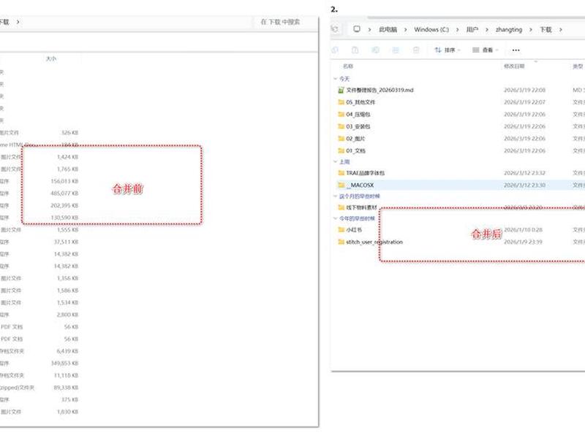The image size is (585, 438).
Task: Expand chevron after 此电脑 in address bar
Action: click(406, 29)
